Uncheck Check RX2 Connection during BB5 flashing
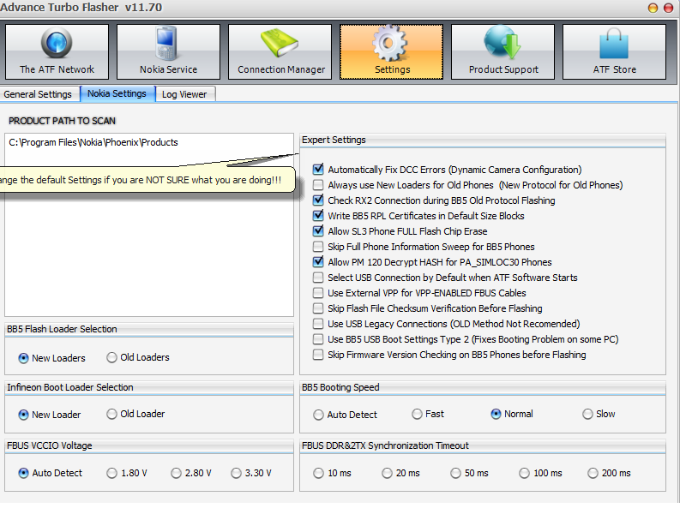 coord(318,200)
